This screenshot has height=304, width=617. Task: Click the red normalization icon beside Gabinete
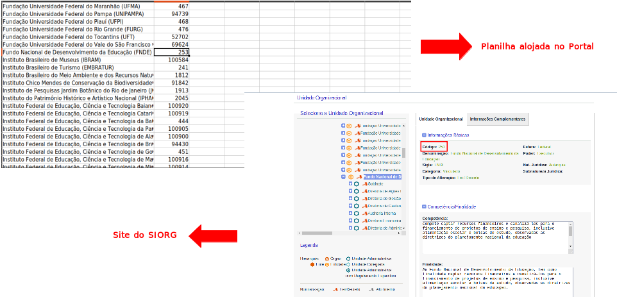click(x=364, y=184)
